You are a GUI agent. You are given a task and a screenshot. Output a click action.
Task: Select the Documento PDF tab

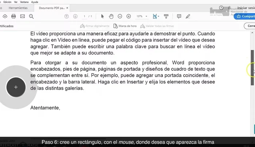[52, 8]
